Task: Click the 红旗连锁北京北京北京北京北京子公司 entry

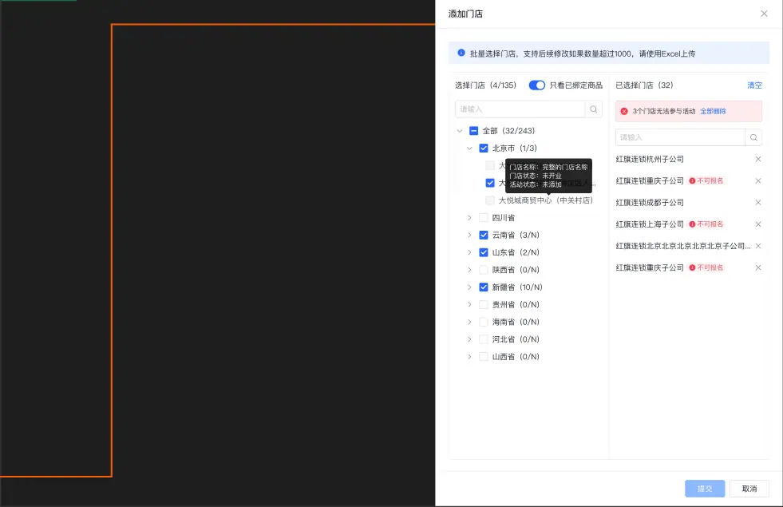Action: click(683, 246)
